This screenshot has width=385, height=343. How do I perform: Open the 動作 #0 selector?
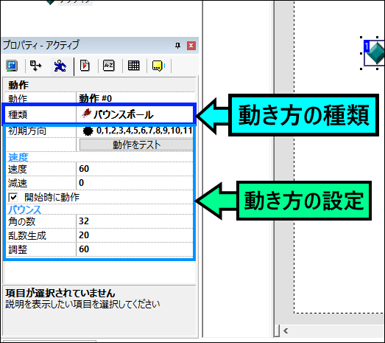click(x=135, y=98)
